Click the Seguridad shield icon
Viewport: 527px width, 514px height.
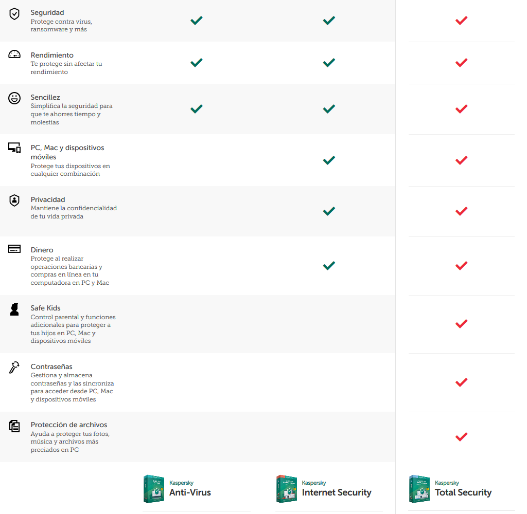click(14, 14)
